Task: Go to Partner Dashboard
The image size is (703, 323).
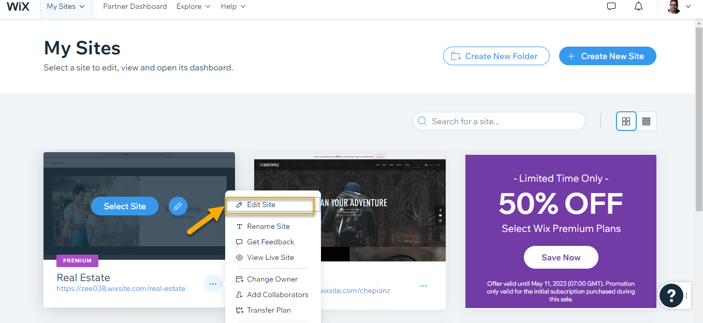Action: coord(135,7)
